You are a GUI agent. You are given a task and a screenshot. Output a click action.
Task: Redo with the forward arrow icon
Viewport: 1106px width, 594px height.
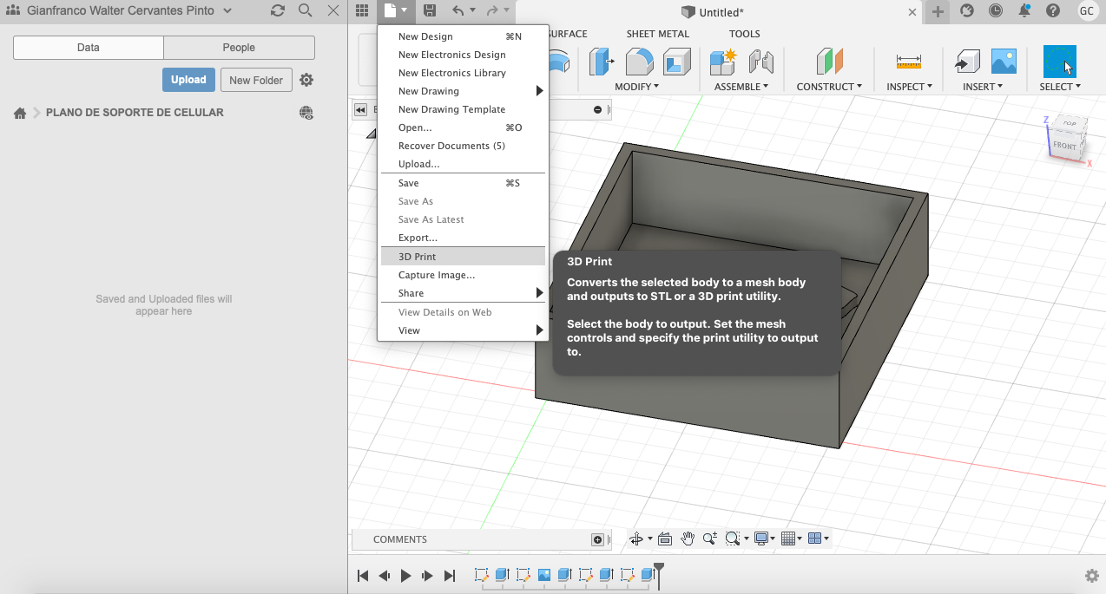(492, 11)
